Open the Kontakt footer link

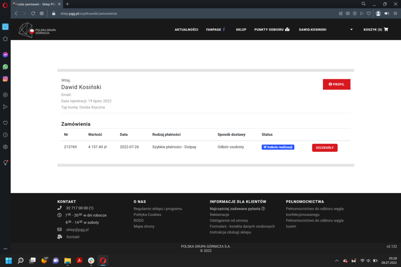[x=73, y=237]
